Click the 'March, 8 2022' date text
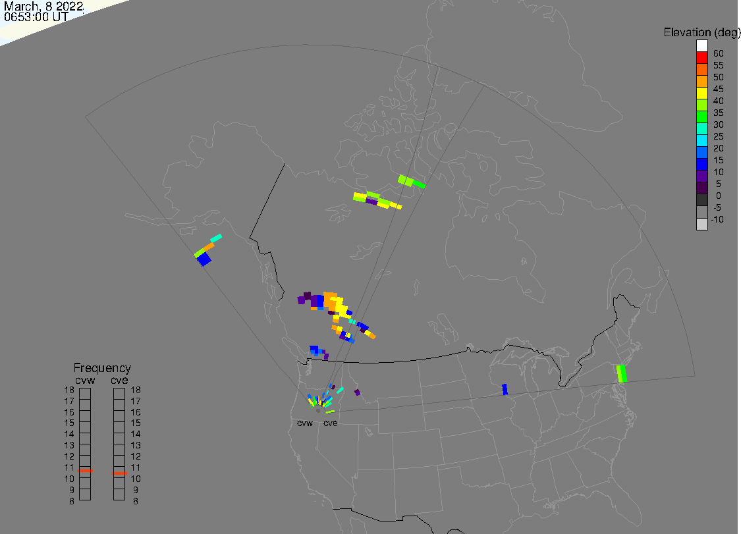Image resolution: width=741 pixels, height=534 pixels. tap(43, 7)
